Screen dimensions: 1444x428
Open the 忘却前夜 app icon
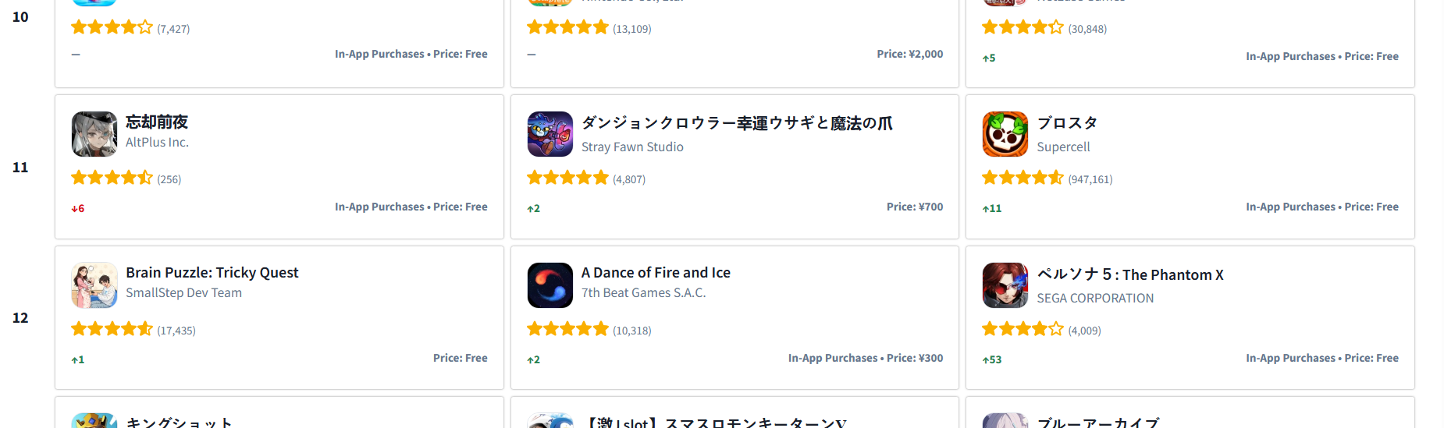[x=94, y=134]
